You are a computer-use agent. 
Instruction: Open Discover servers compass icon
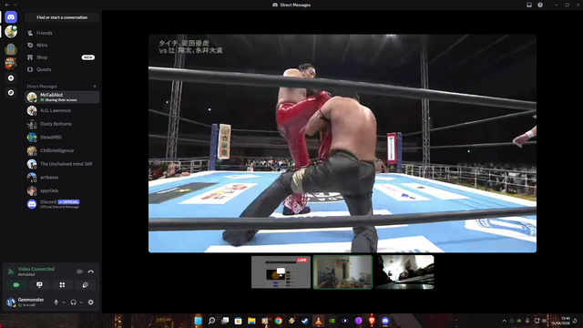tap(11, 93)
